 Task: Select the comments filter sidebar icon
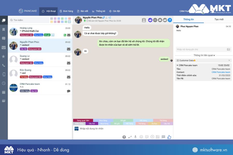[x=4, y=38]
